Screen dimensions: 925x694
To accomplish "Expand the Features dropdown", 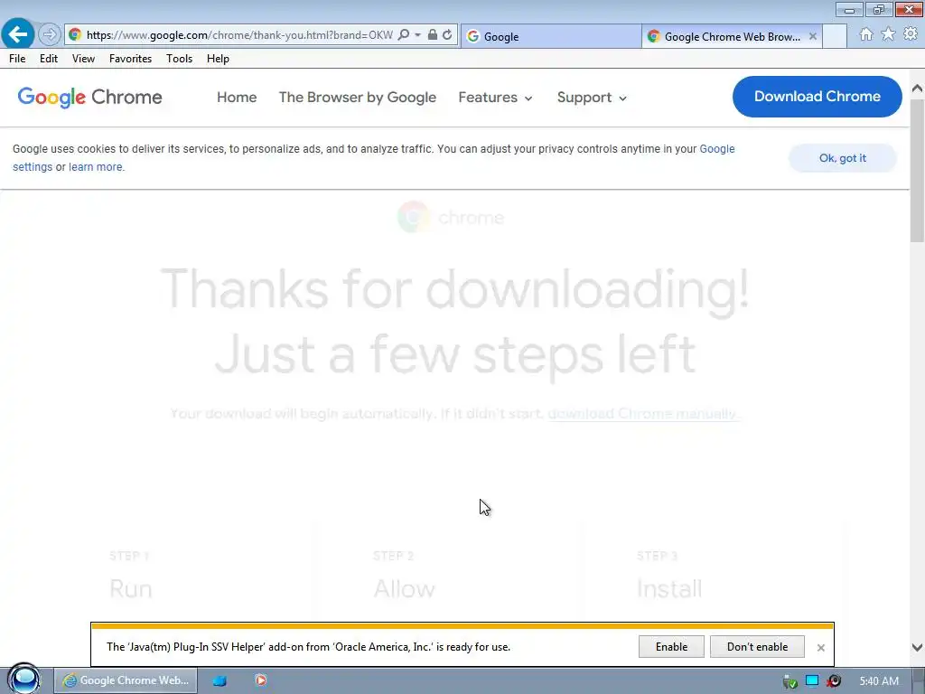I will coord(496,98).
